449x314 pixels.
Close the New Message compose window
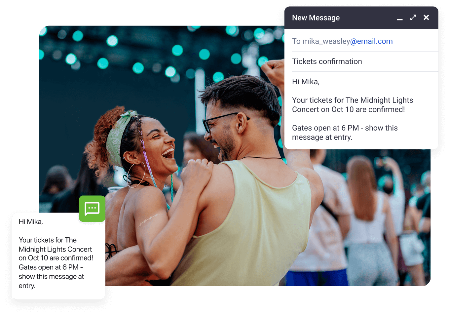point(426,18)
